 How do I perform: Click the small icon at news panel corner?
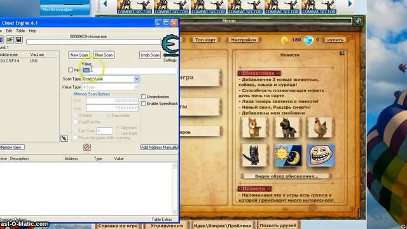[342, 53]
